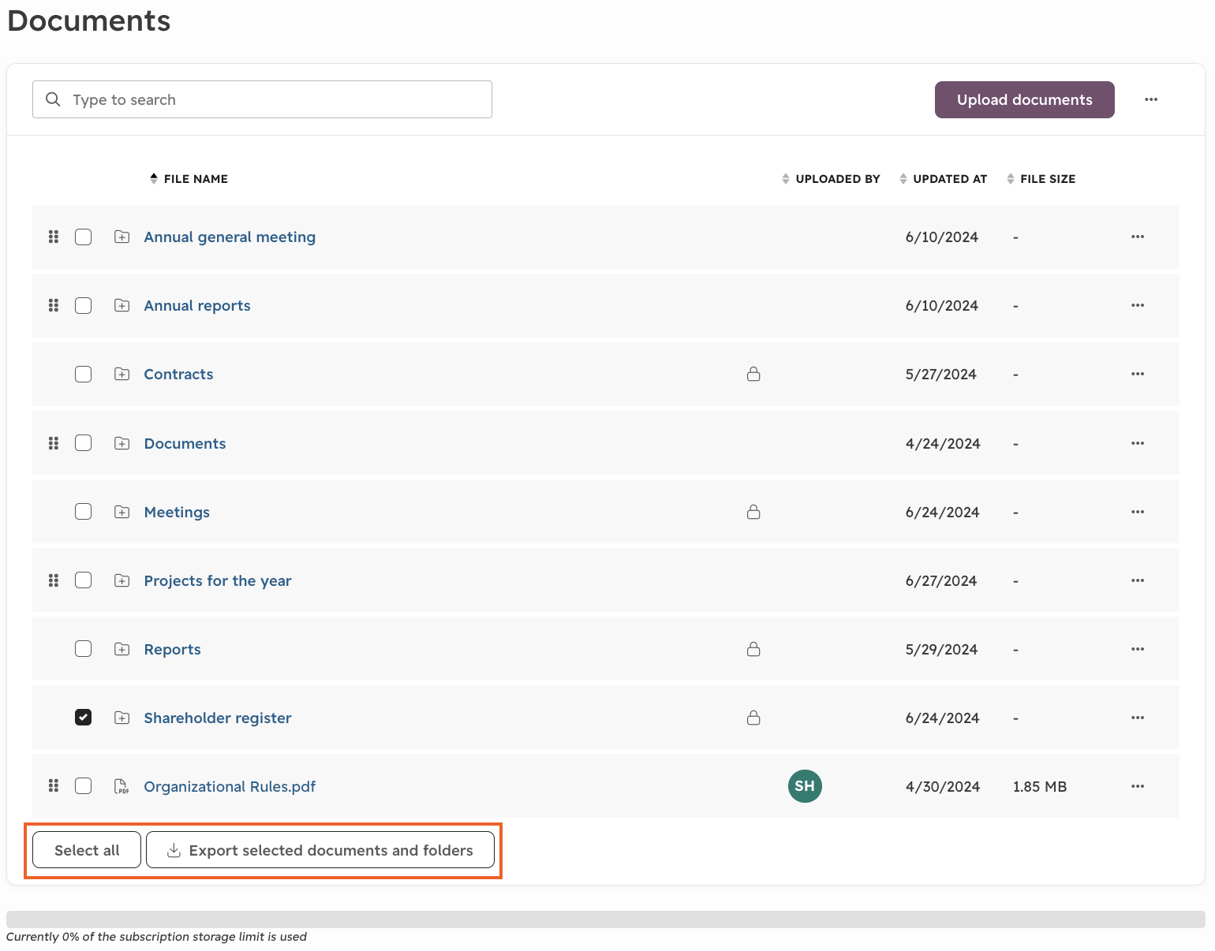Click the storage limit usage note

pos(156,937)
